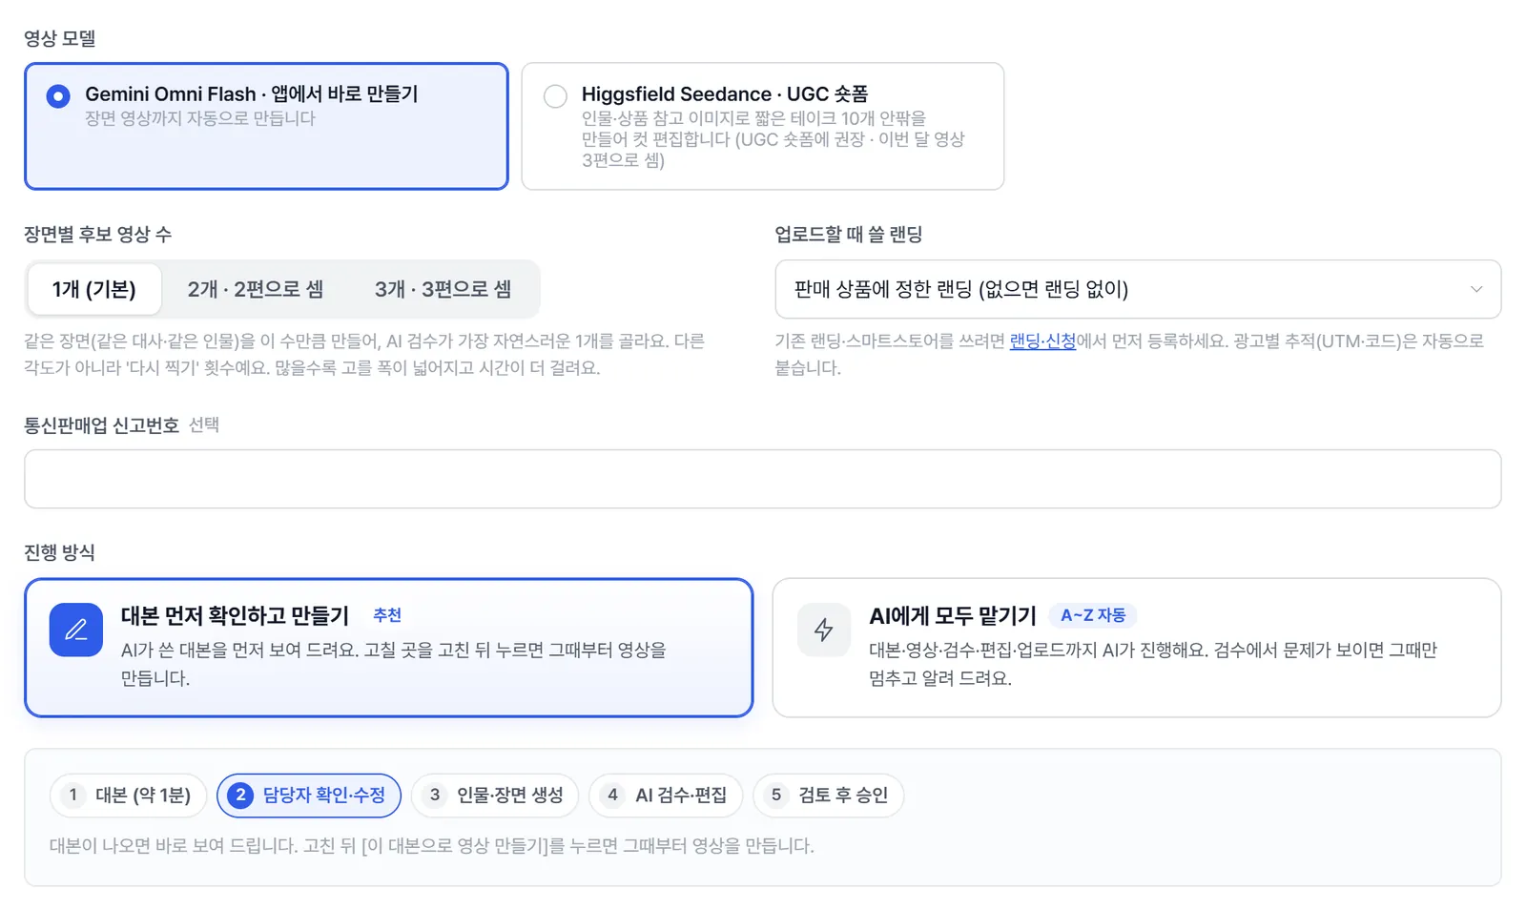Click the 업로드할 때 쓸 랜딩 label
Viewport: 1526px width, 910px height.
(x=849, y=235)
